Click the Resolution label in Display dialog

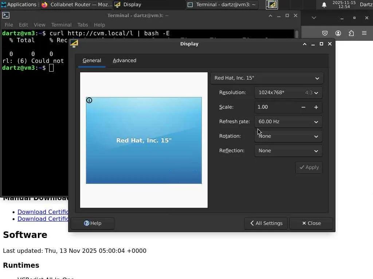232,93
